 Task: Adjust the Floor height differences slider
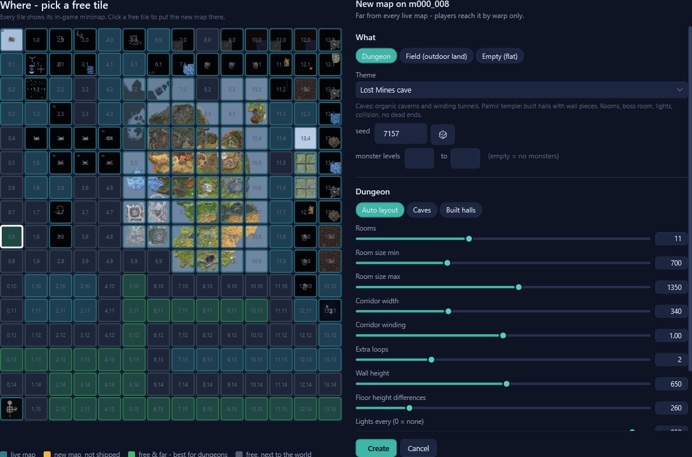[409, 408]
